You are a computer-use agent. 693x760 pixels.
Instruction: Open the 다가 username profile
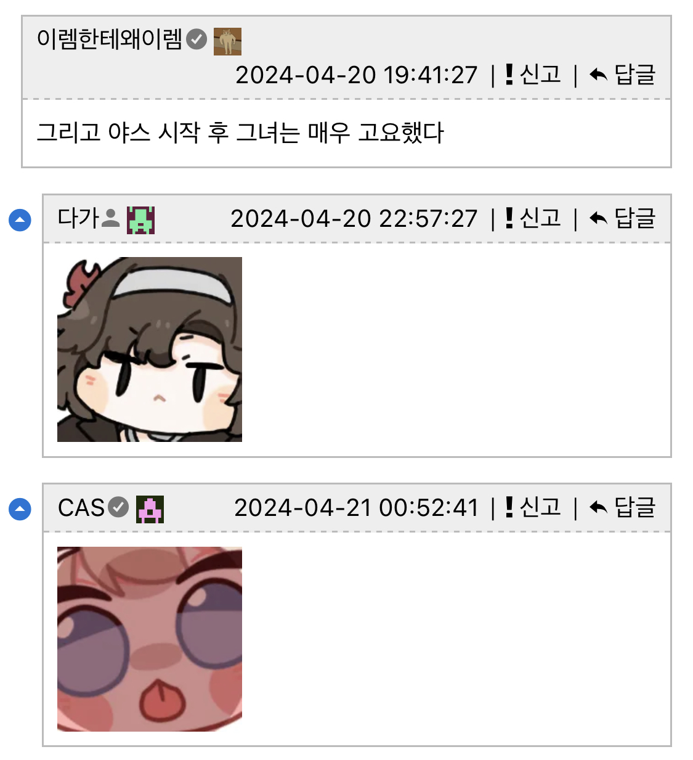(78, 218)
